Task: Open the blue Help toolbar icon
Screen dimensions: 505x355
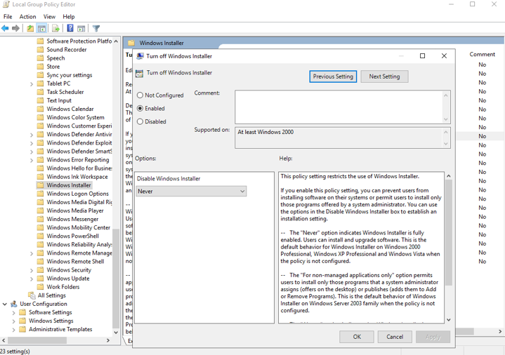Action: click(x=70, y=28)
